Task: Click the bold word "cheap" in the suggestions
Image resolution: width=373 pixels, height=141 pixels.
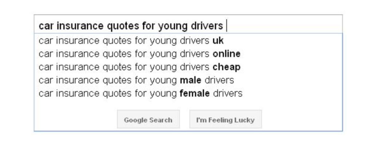Action: [x=227, y=67]
